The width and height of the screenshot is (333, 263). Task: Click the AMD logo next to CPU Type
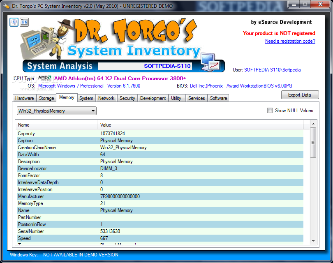pyautogui.click(x=44, y=78)
